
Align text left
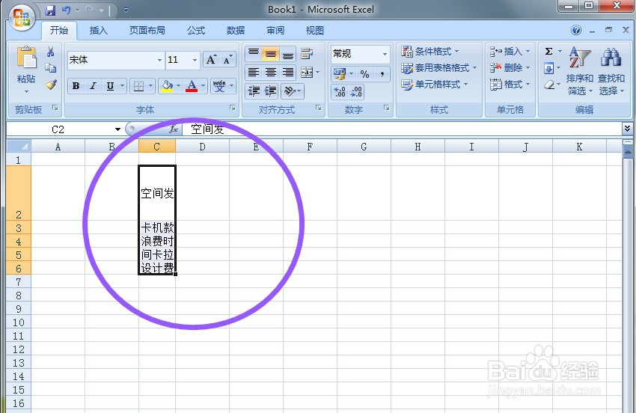point(254,73)
